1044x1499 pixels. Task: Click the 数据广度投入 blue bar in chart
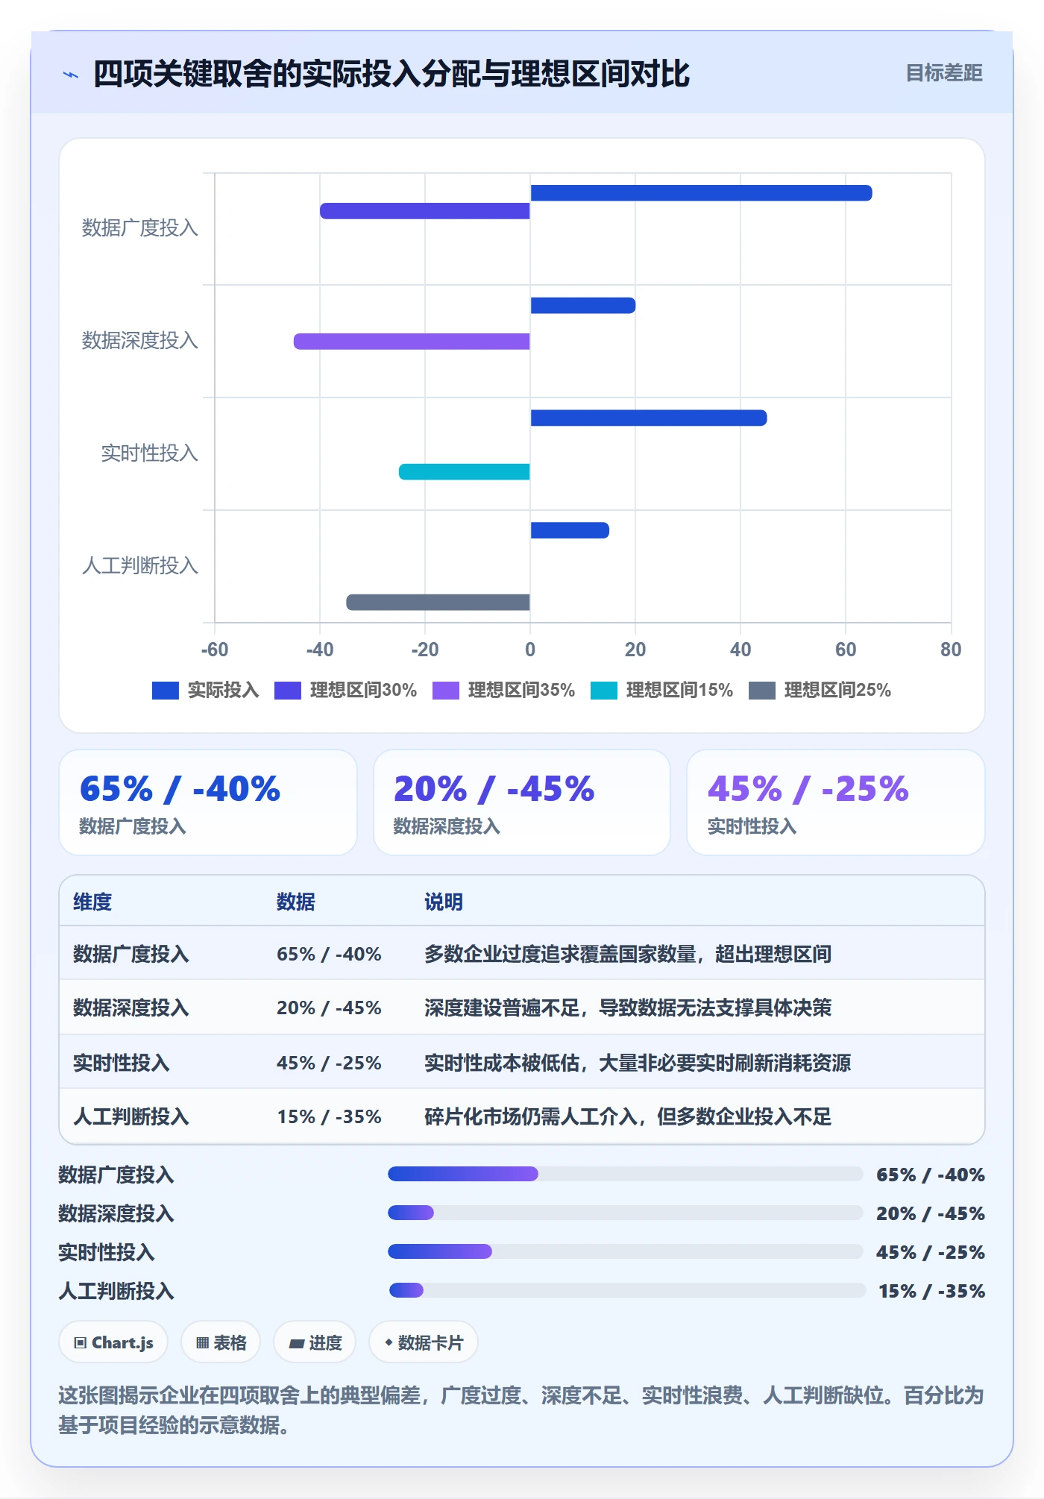(x=701, y=193)
